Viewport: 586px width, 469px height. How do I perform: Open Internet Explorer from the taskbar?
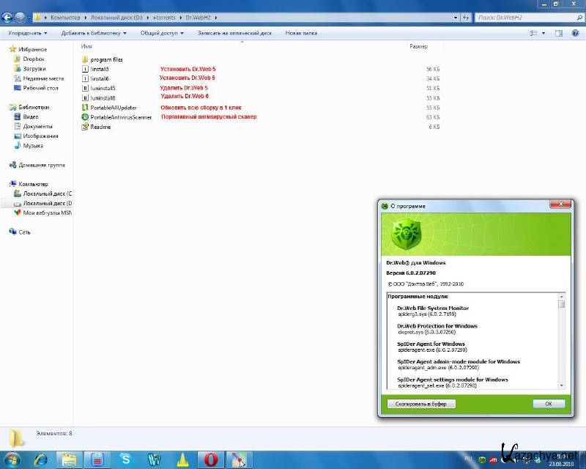click(x=41, y=459)
